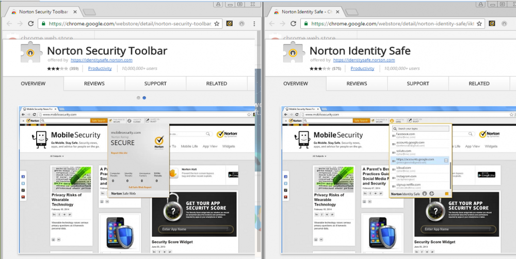
Task: Select Norton Security Toolbar browser tab
Action: [43, 12]
